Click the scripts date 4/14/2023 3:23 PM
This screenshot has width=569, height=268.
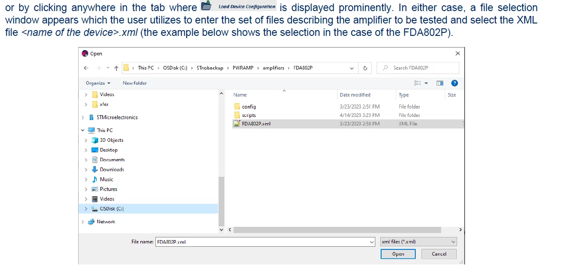click(359, 115)
